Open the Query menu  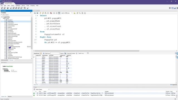[x=13, y=6]
